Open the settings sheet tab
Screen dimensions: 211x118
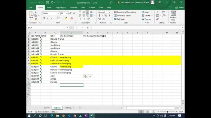(x=68, y=108)
